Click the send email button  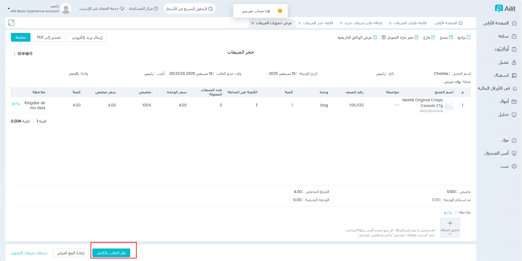tap(87, 37)
